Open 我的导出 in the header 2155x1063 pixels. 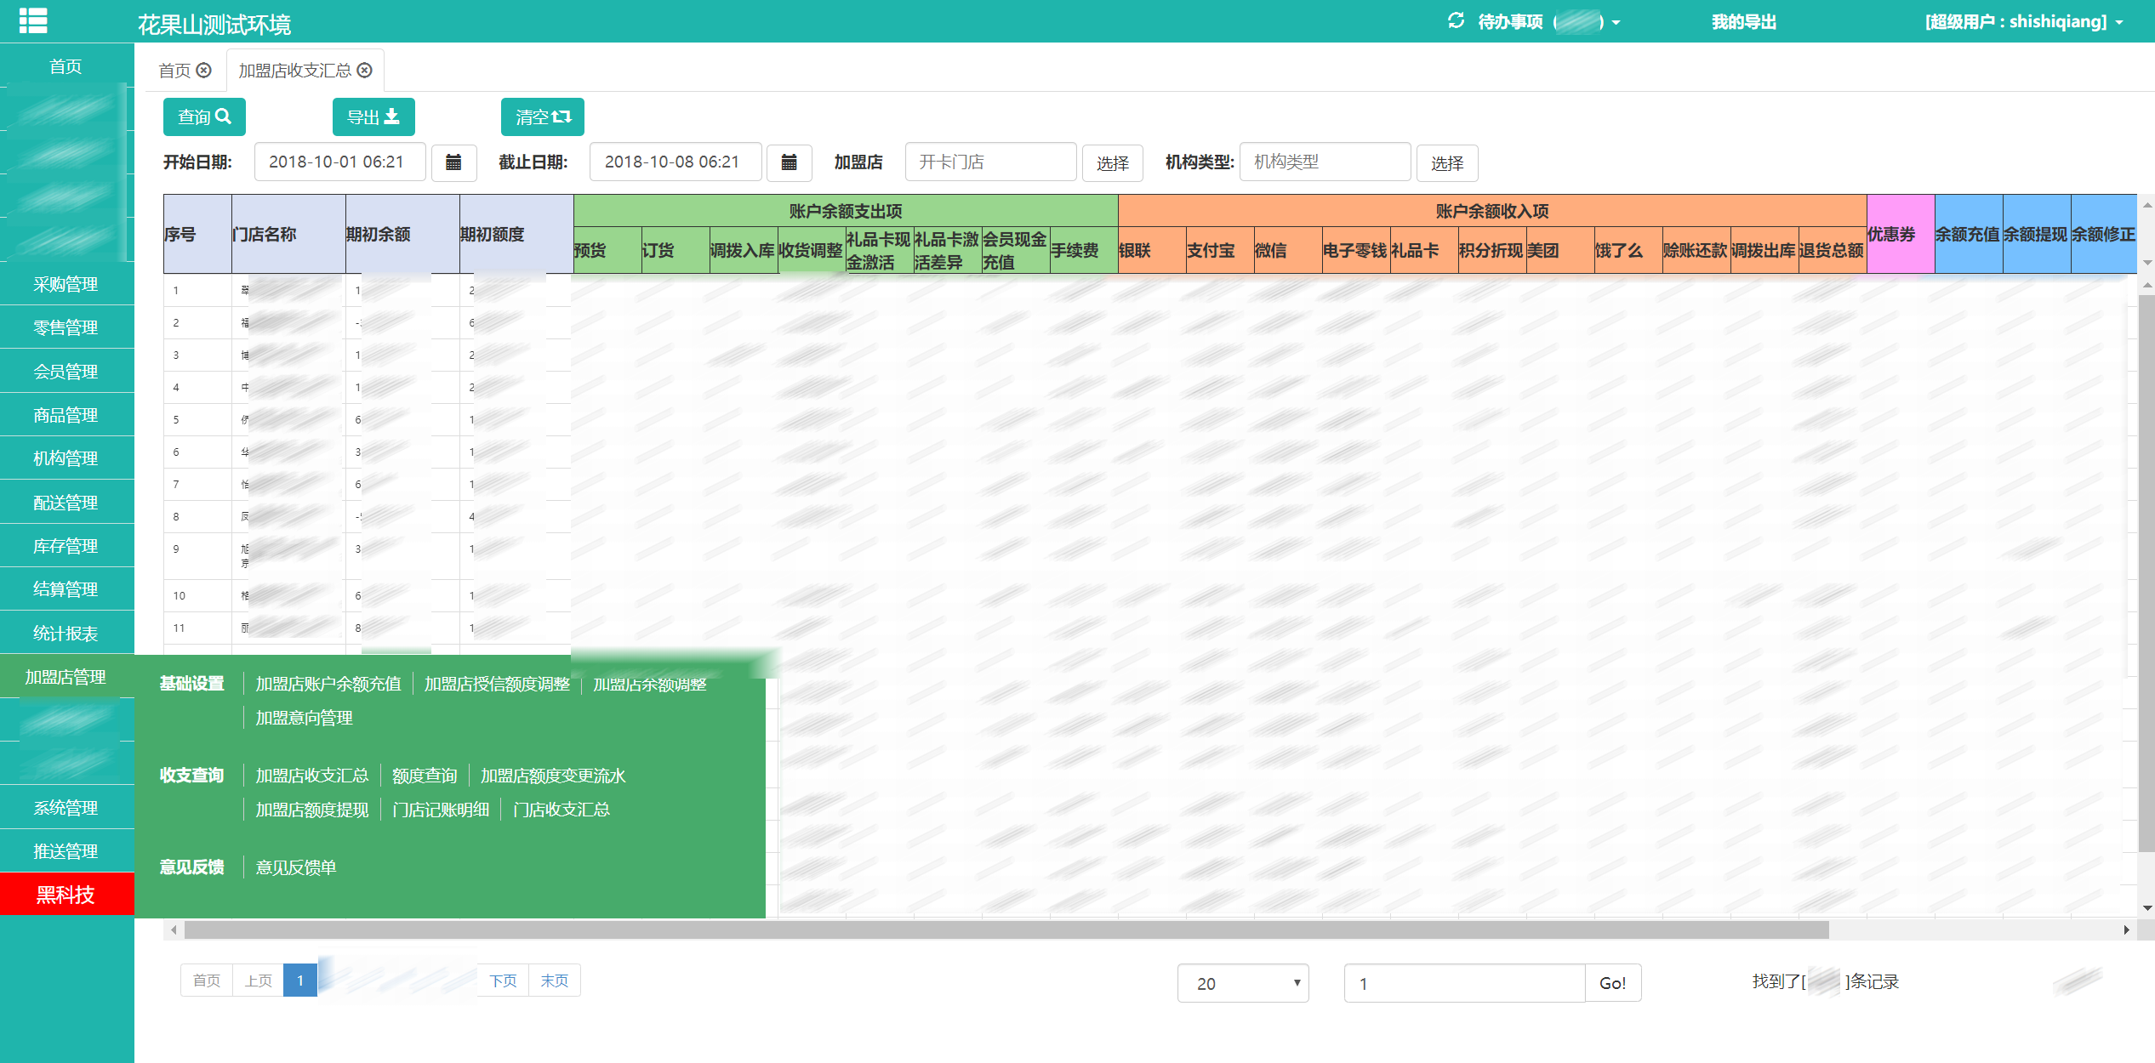[1743, 21]
